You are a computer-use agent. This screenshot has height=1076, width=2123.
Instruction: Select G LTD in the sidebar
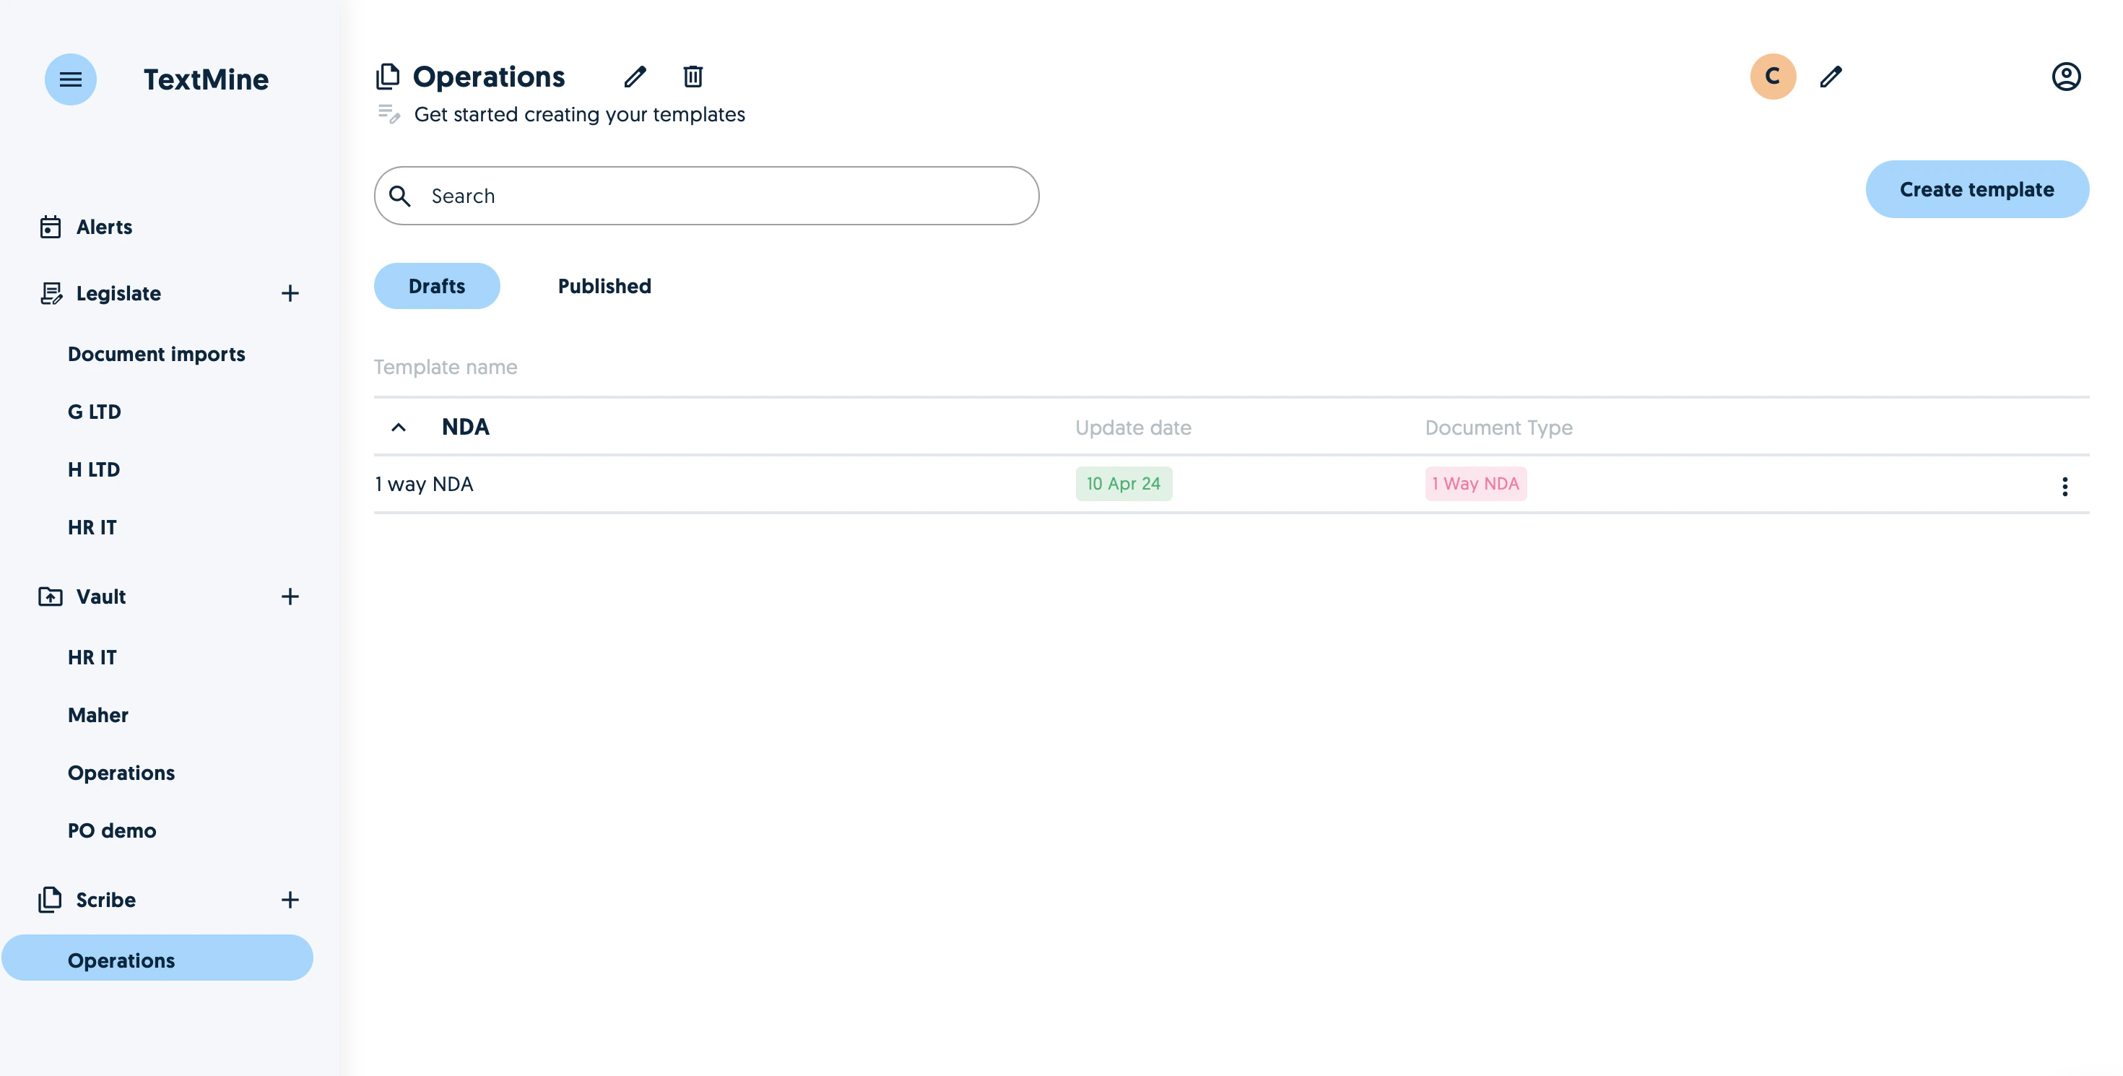pyautogui.click(x=94, y=412)
